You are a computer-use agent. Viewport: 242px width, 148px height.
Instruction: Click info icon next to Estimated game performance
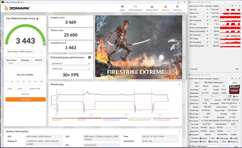[90, 58]
